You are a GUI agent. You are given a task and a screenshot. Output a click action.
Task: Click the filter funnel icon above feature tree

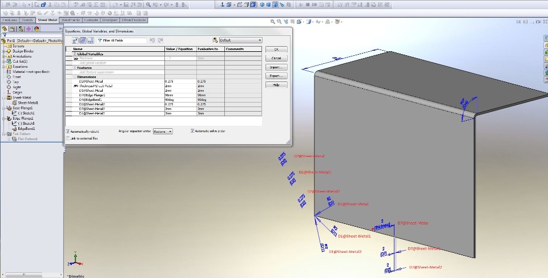(5, 35)
